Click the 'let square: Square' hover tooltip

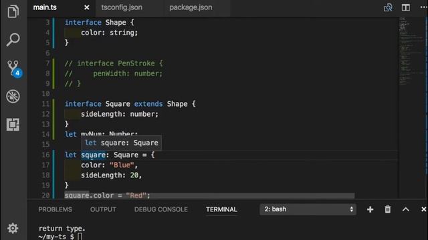[x=122, y=143]
